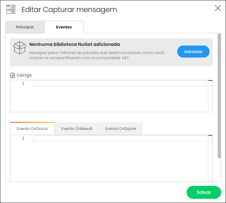This screenshot has height=203, width=226.
Task: Click line number 1 in event editor
Action: coord(23,138)
